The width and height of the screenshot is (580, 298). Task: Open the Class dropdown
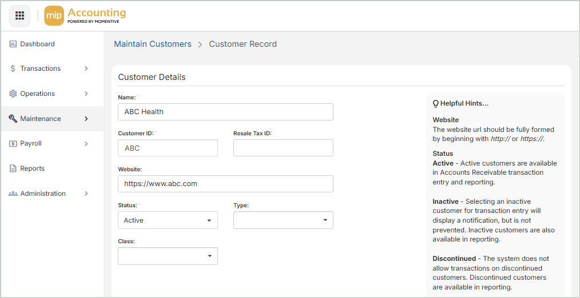point(168,256)
